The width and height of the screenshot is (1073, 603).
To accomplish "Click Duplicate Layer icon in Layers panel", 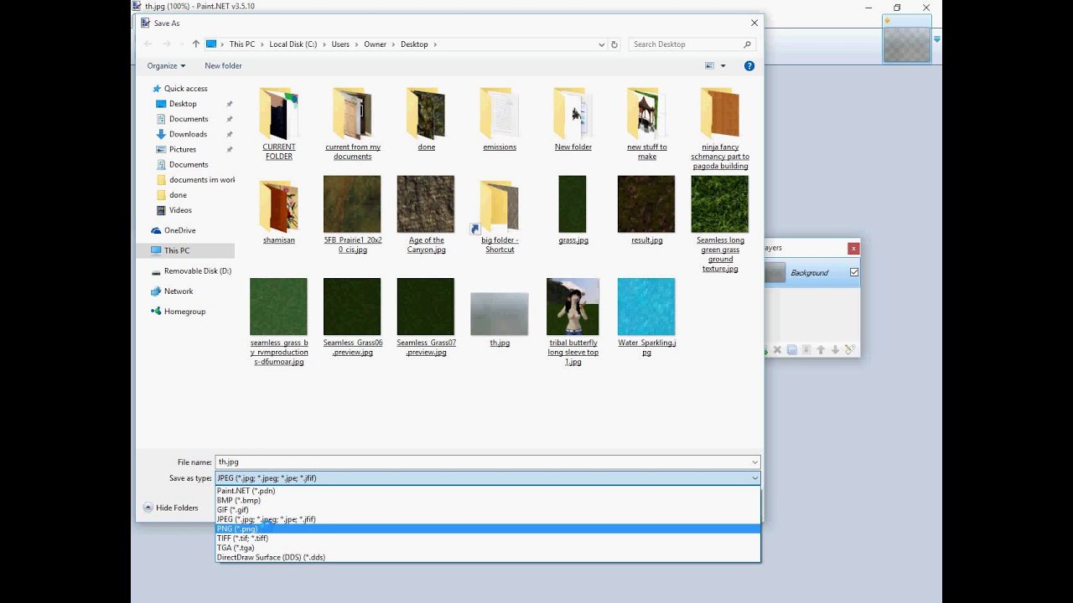I will pos(791,350).
